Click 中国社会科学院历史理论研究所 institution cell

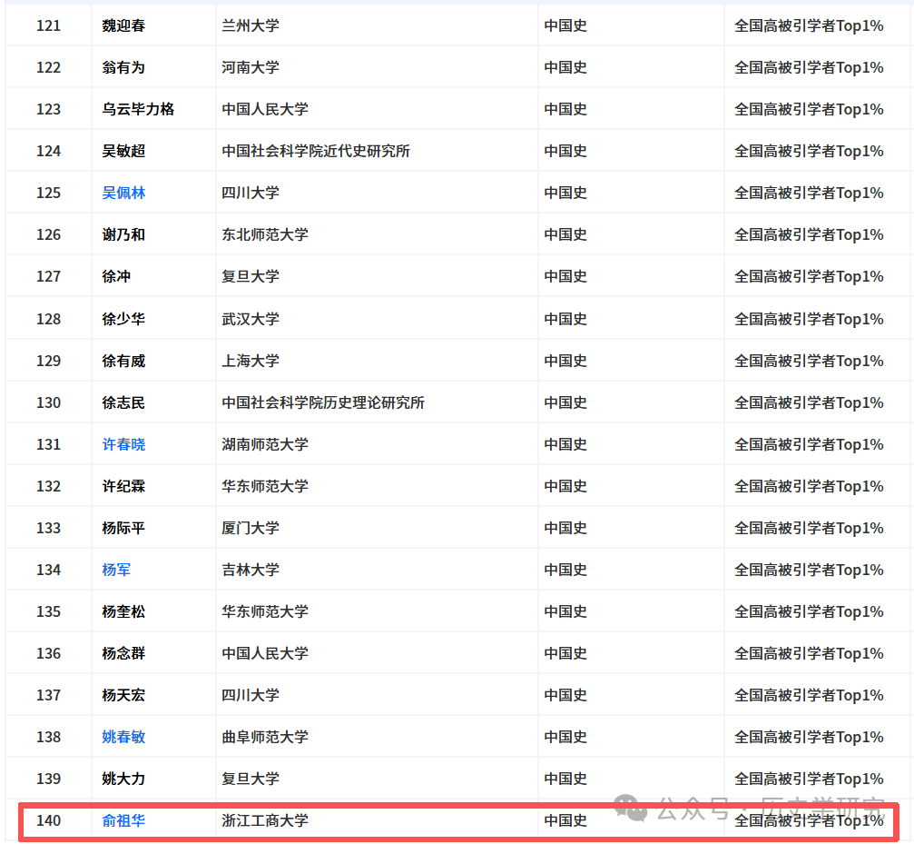click(x=323, y=402)
